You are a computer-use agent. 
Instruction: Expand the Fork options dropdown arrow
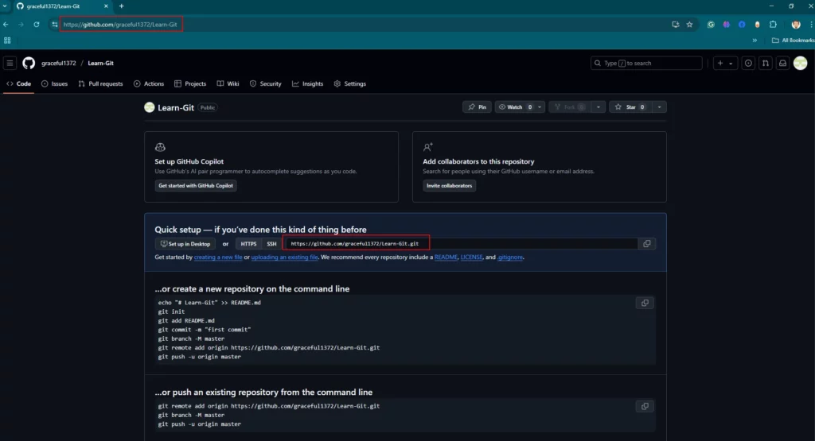599,107
